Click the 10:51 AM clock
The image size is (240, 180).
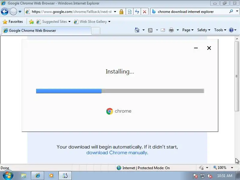[x=224, y=176]
